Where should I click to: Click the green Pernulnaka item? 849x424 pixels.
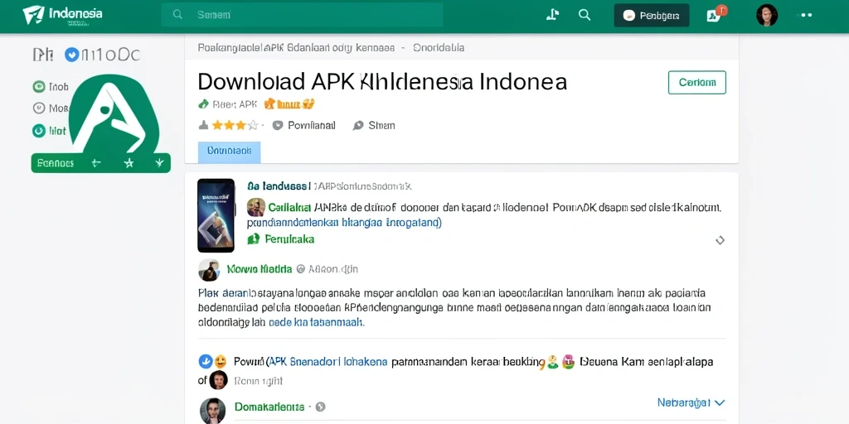[x=281, y=239]
